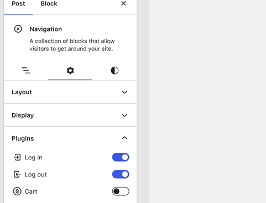Turn off the Log out switch
266x203 pixels.
point(121,174)
